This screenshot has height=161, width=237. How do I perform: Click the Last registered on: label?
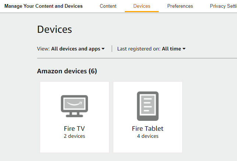pos(139,49)
